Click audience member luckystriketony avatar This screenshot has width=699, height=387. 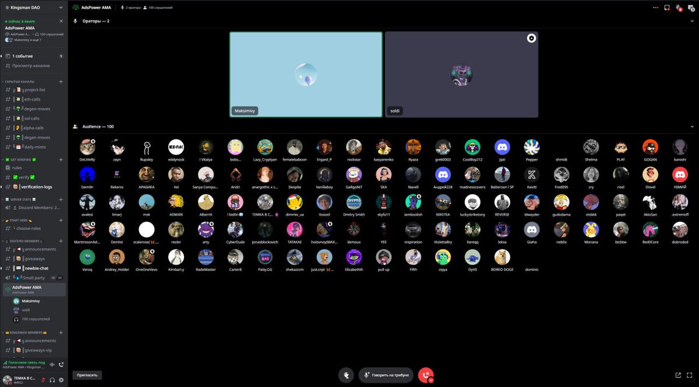[472, 202]
